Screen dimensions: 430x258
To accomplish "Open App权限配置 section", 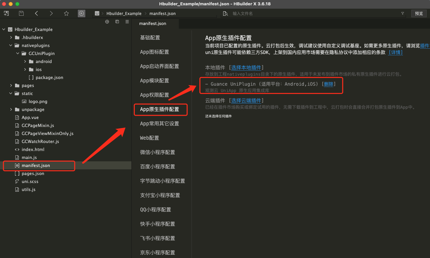I will (154, 95).
